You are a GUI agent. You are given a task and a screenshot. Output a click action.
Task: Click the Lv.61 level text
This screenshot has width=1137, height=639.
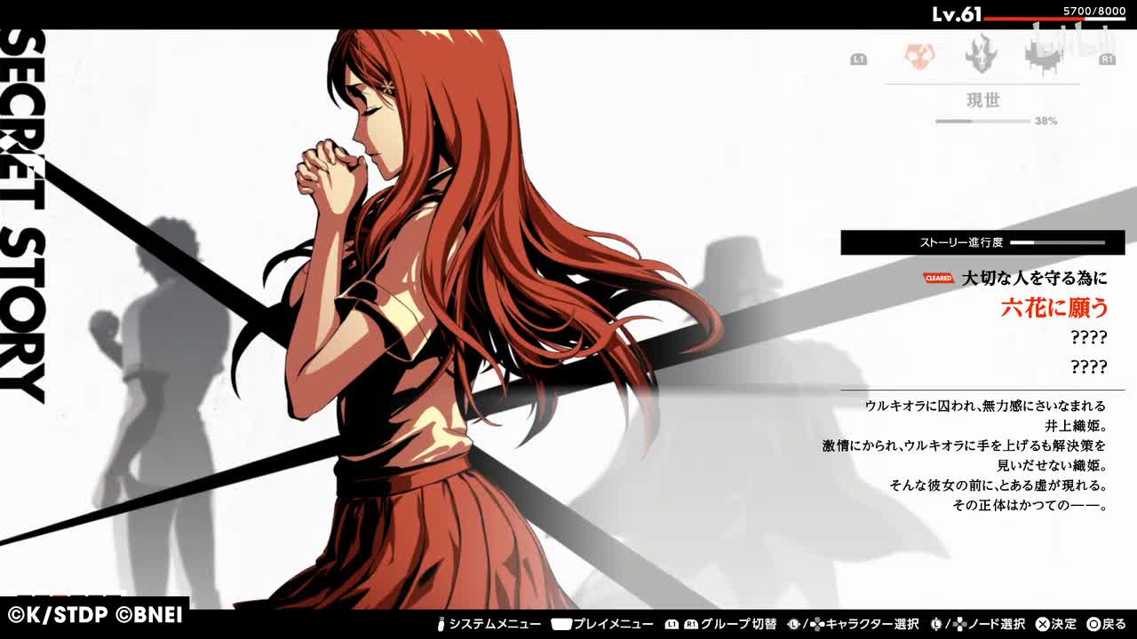tap(957, 14)
